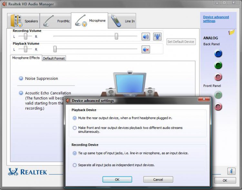
Task: Select Make front and rear playback two streams
Action: (75, 128)
